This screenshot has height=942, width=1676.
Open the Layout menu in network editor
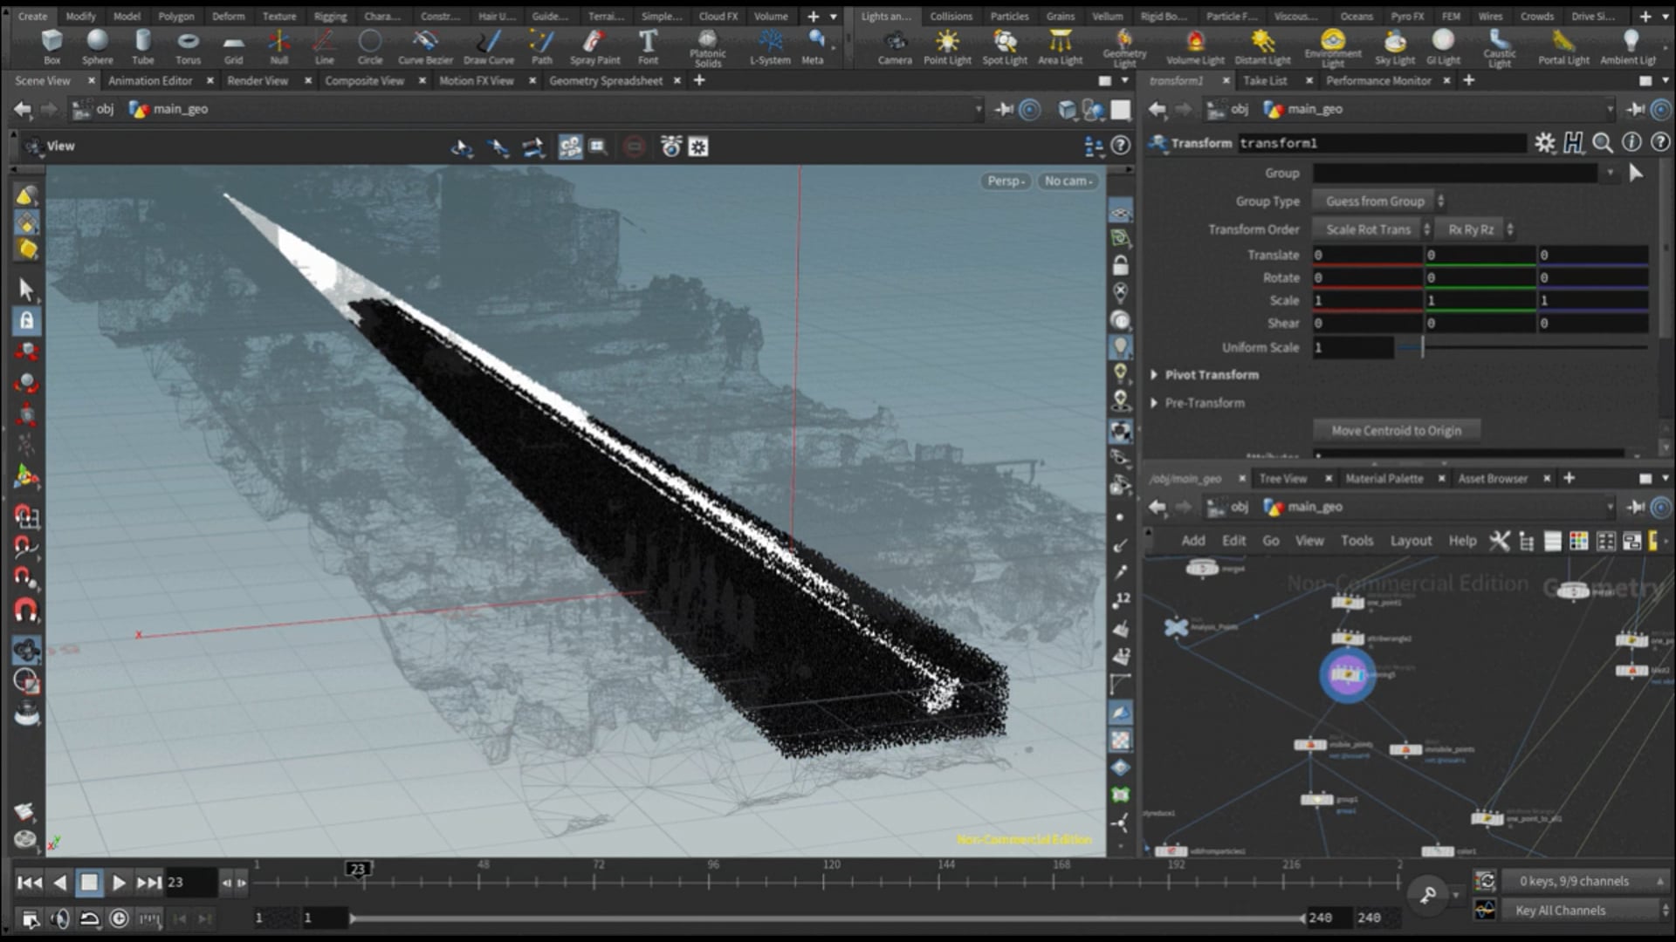[1411, 541]
